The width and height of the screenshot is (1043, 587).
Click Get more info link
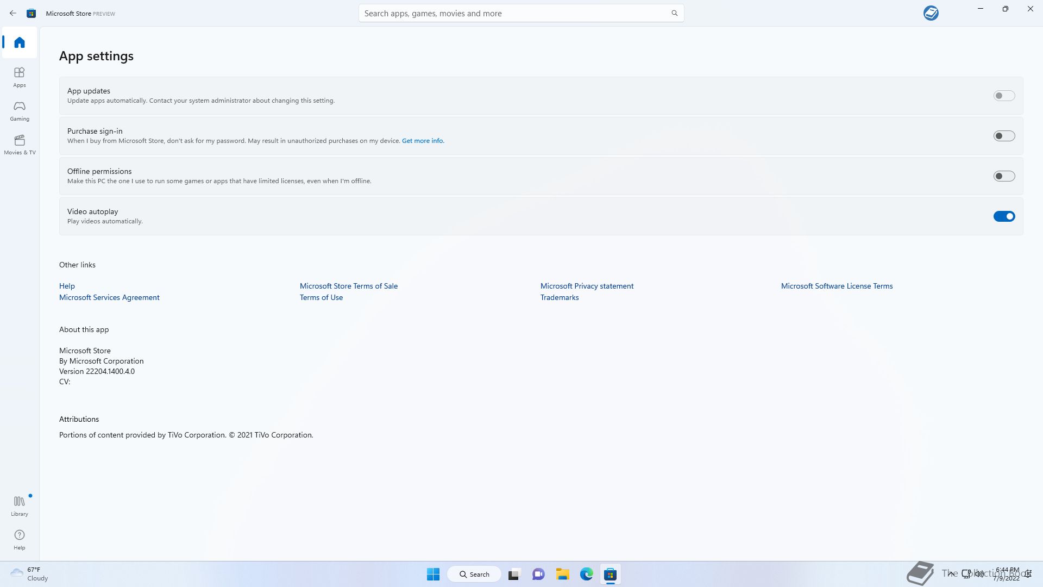423,141
